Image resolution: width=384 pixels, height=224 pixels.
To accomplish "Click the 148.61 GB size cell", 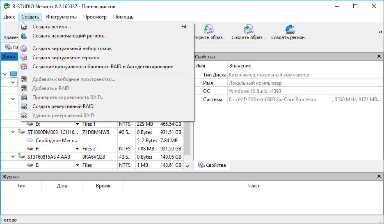I will tap(171, 165).
